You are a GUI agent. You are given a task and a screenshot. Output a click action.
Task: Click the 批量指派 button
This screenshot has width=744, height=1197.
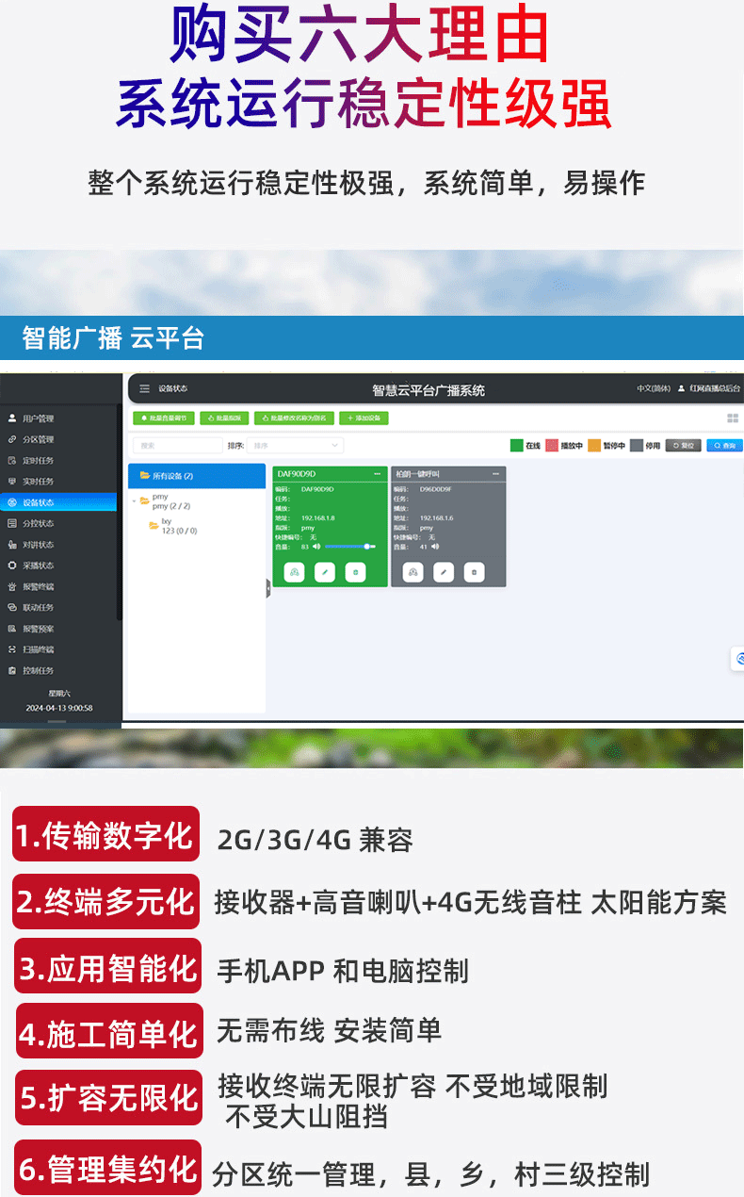point(224,418)
